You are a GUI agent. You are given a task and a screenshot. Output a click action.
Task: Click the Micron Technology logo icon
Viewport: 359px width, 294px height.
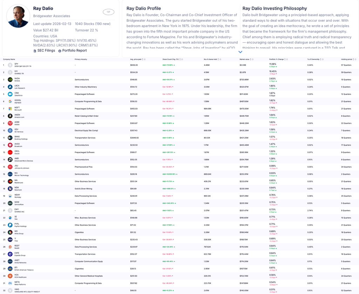[10, 174]
